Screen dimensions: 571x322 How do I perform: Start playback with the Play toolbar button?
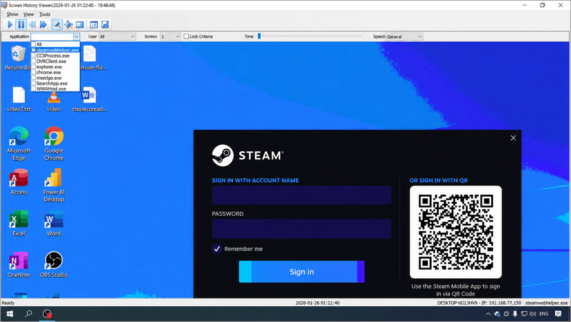click(x=10, y=25)
